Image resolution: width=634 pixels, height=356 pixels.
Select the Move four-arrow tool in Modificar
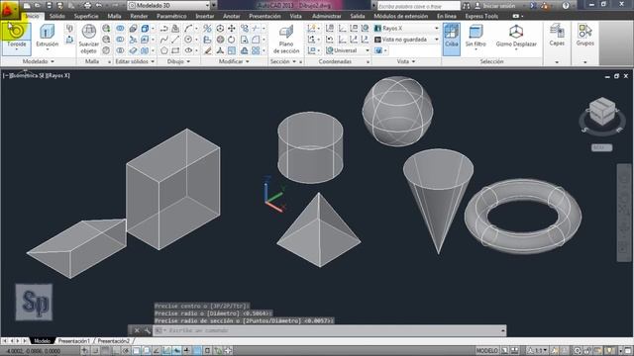232,29
